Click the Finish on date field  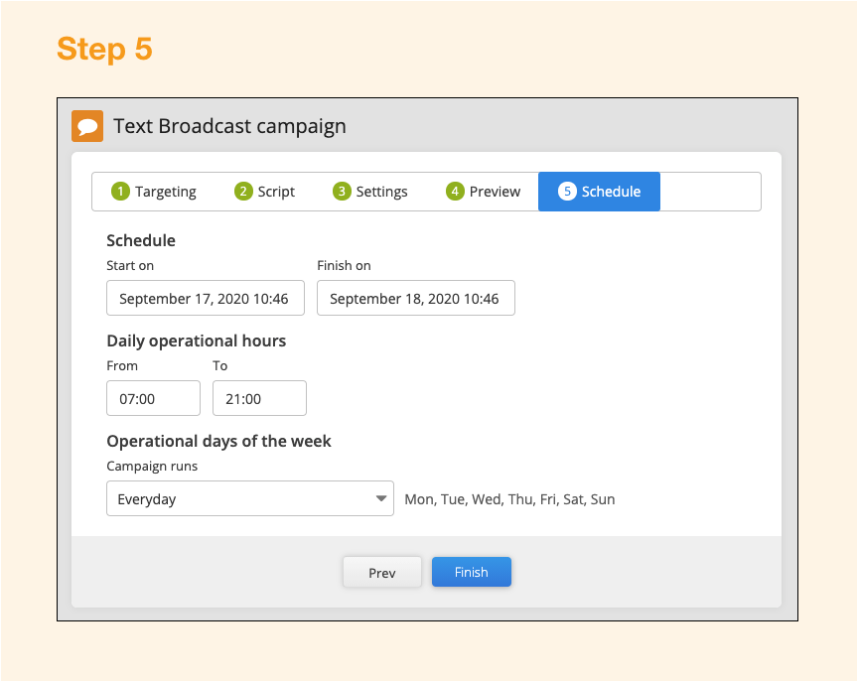(416, 298)
